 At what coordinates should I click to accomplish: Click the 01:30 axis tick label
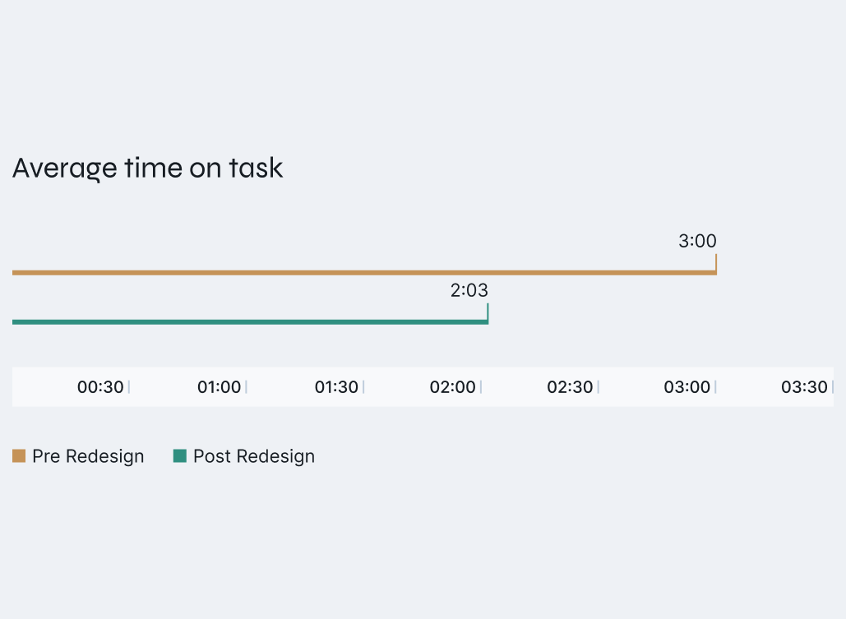(x=336, y=387)
